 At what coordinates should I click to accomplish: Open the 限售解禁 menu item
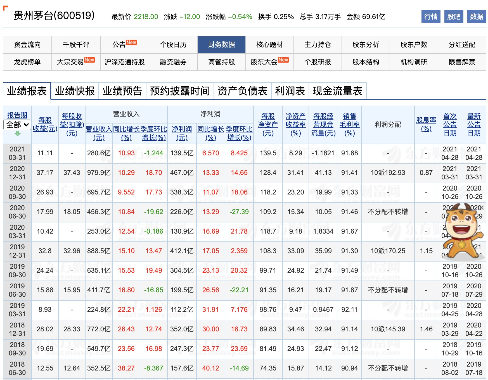462,62
